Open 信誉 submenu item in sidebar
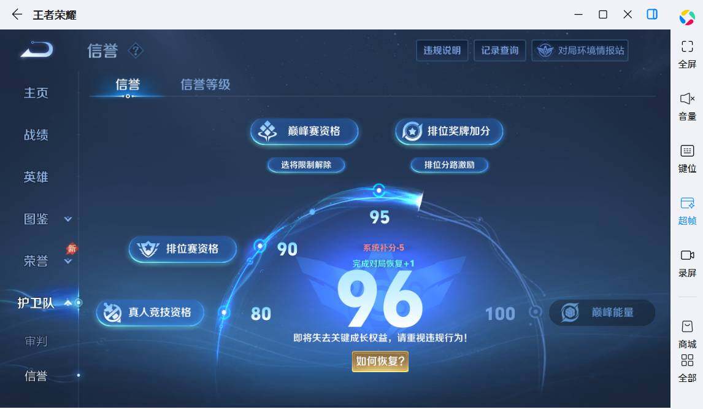This screenshot has height=409, width=703. (x=36, y=376)
